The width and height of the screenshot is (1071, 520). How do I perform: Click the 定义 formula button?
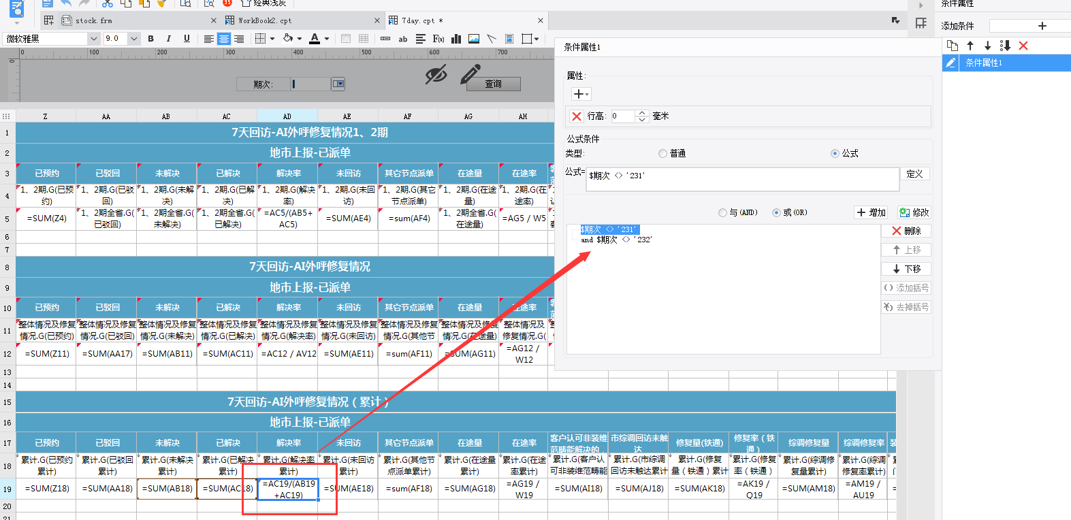(915, 174)
